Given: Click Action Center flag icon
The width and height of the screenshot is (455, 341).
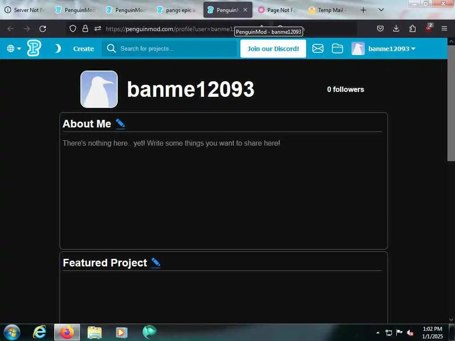Looking at the screenshot, I should pos(399,332).
